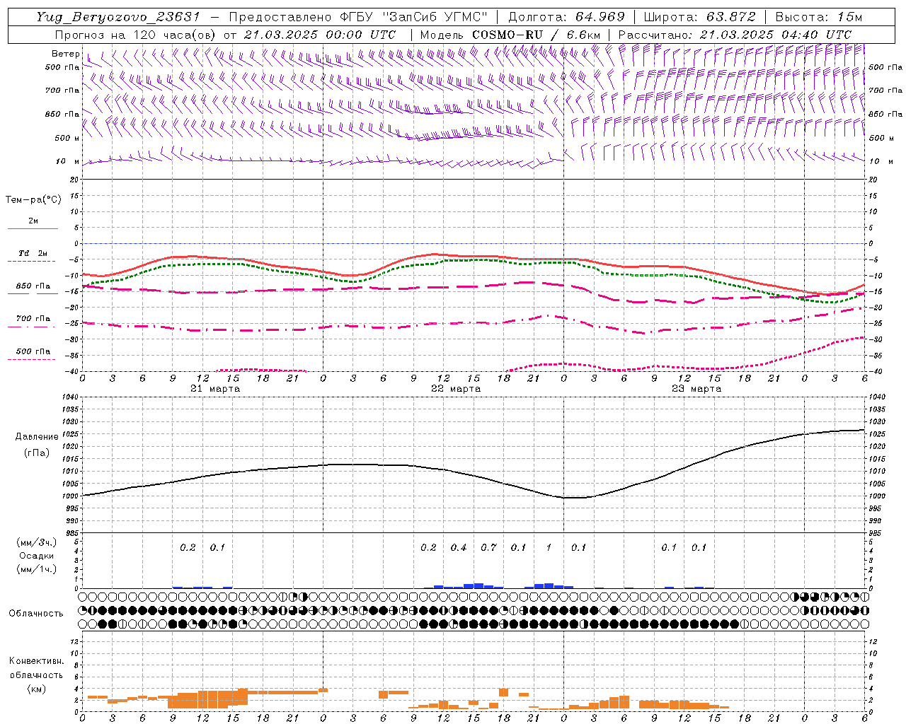Click the Давление pressure panel label

37,436
